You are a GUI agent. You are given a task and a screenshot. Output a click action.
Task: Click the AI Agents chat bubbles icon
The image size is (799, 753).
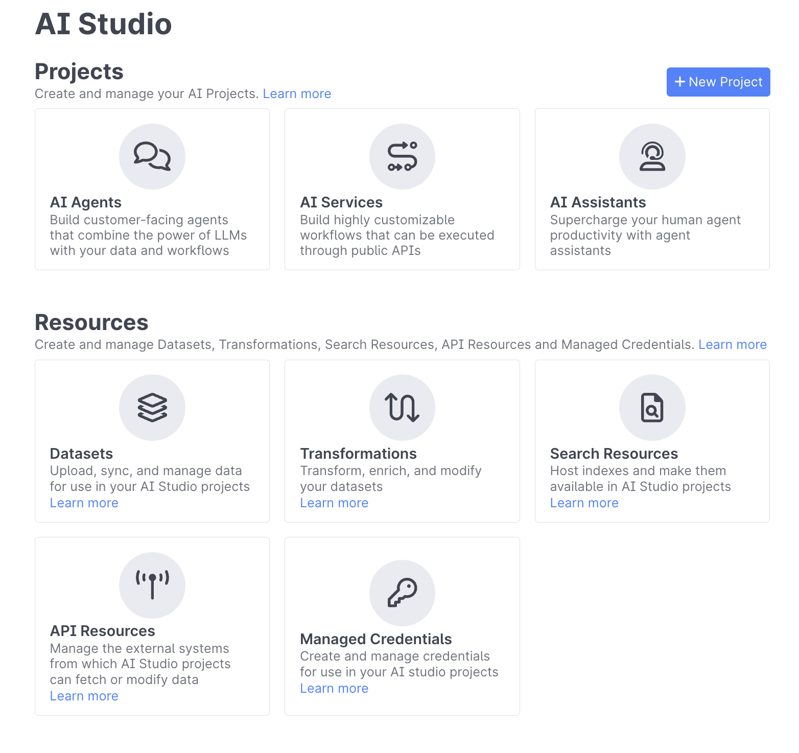pos(152,156)
